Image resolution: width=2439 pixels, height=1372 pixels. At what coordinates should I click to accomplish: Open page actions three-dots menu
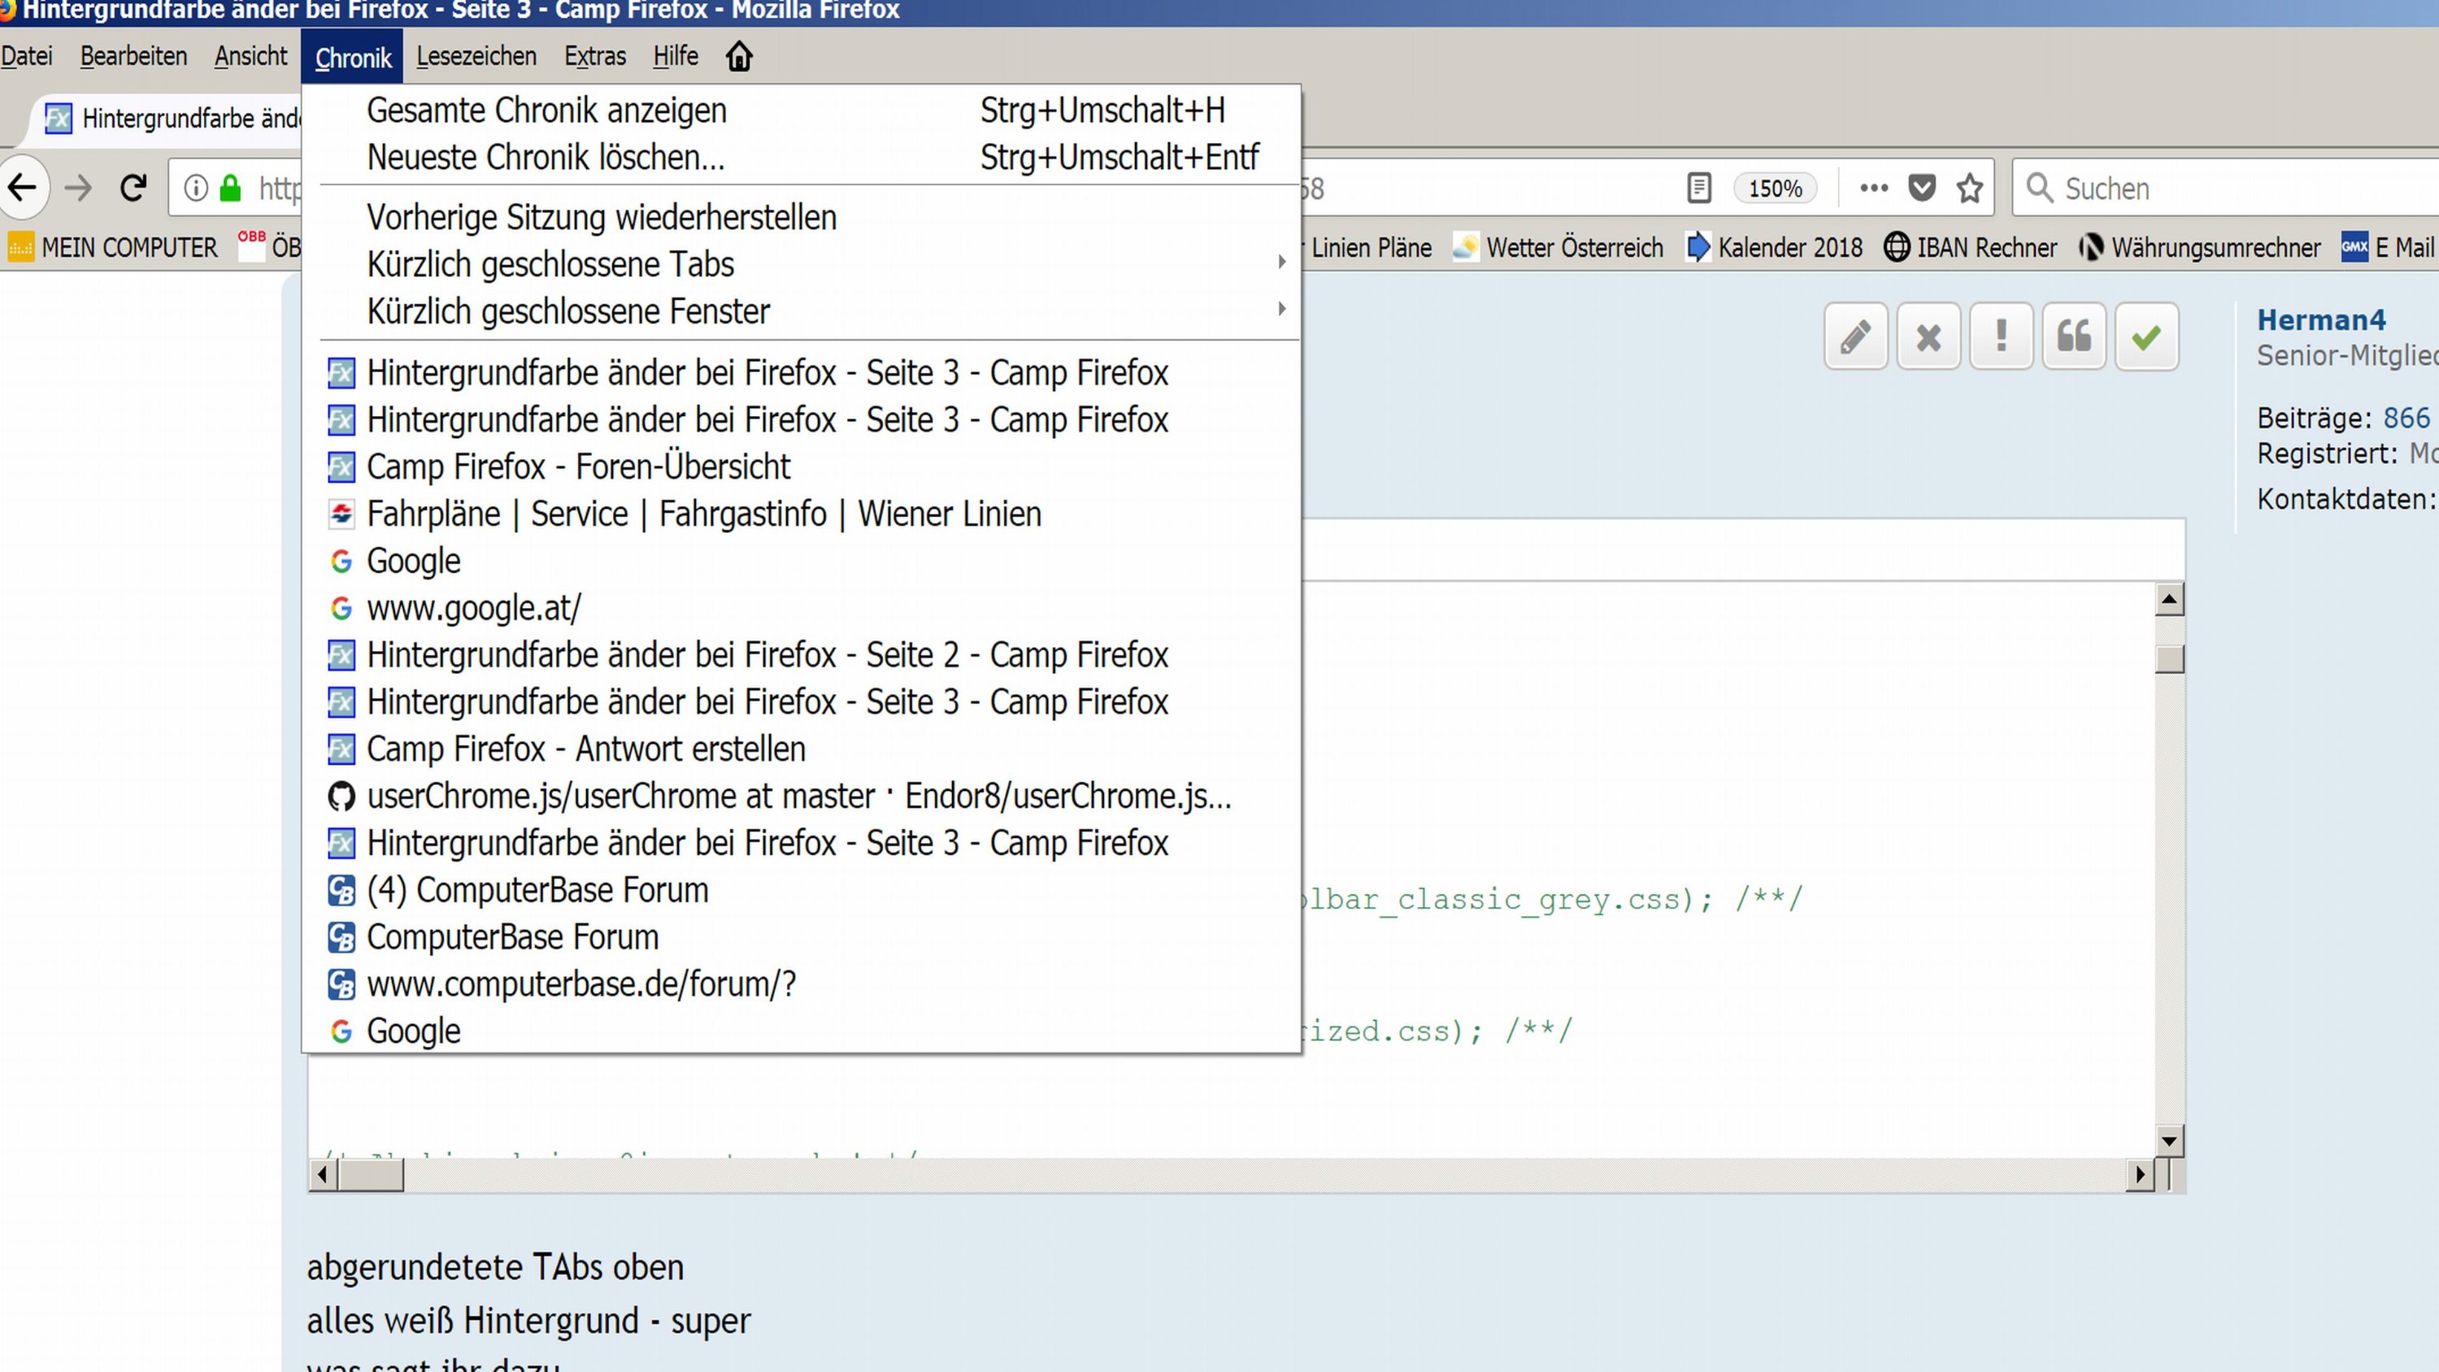tap(1873, 189)
